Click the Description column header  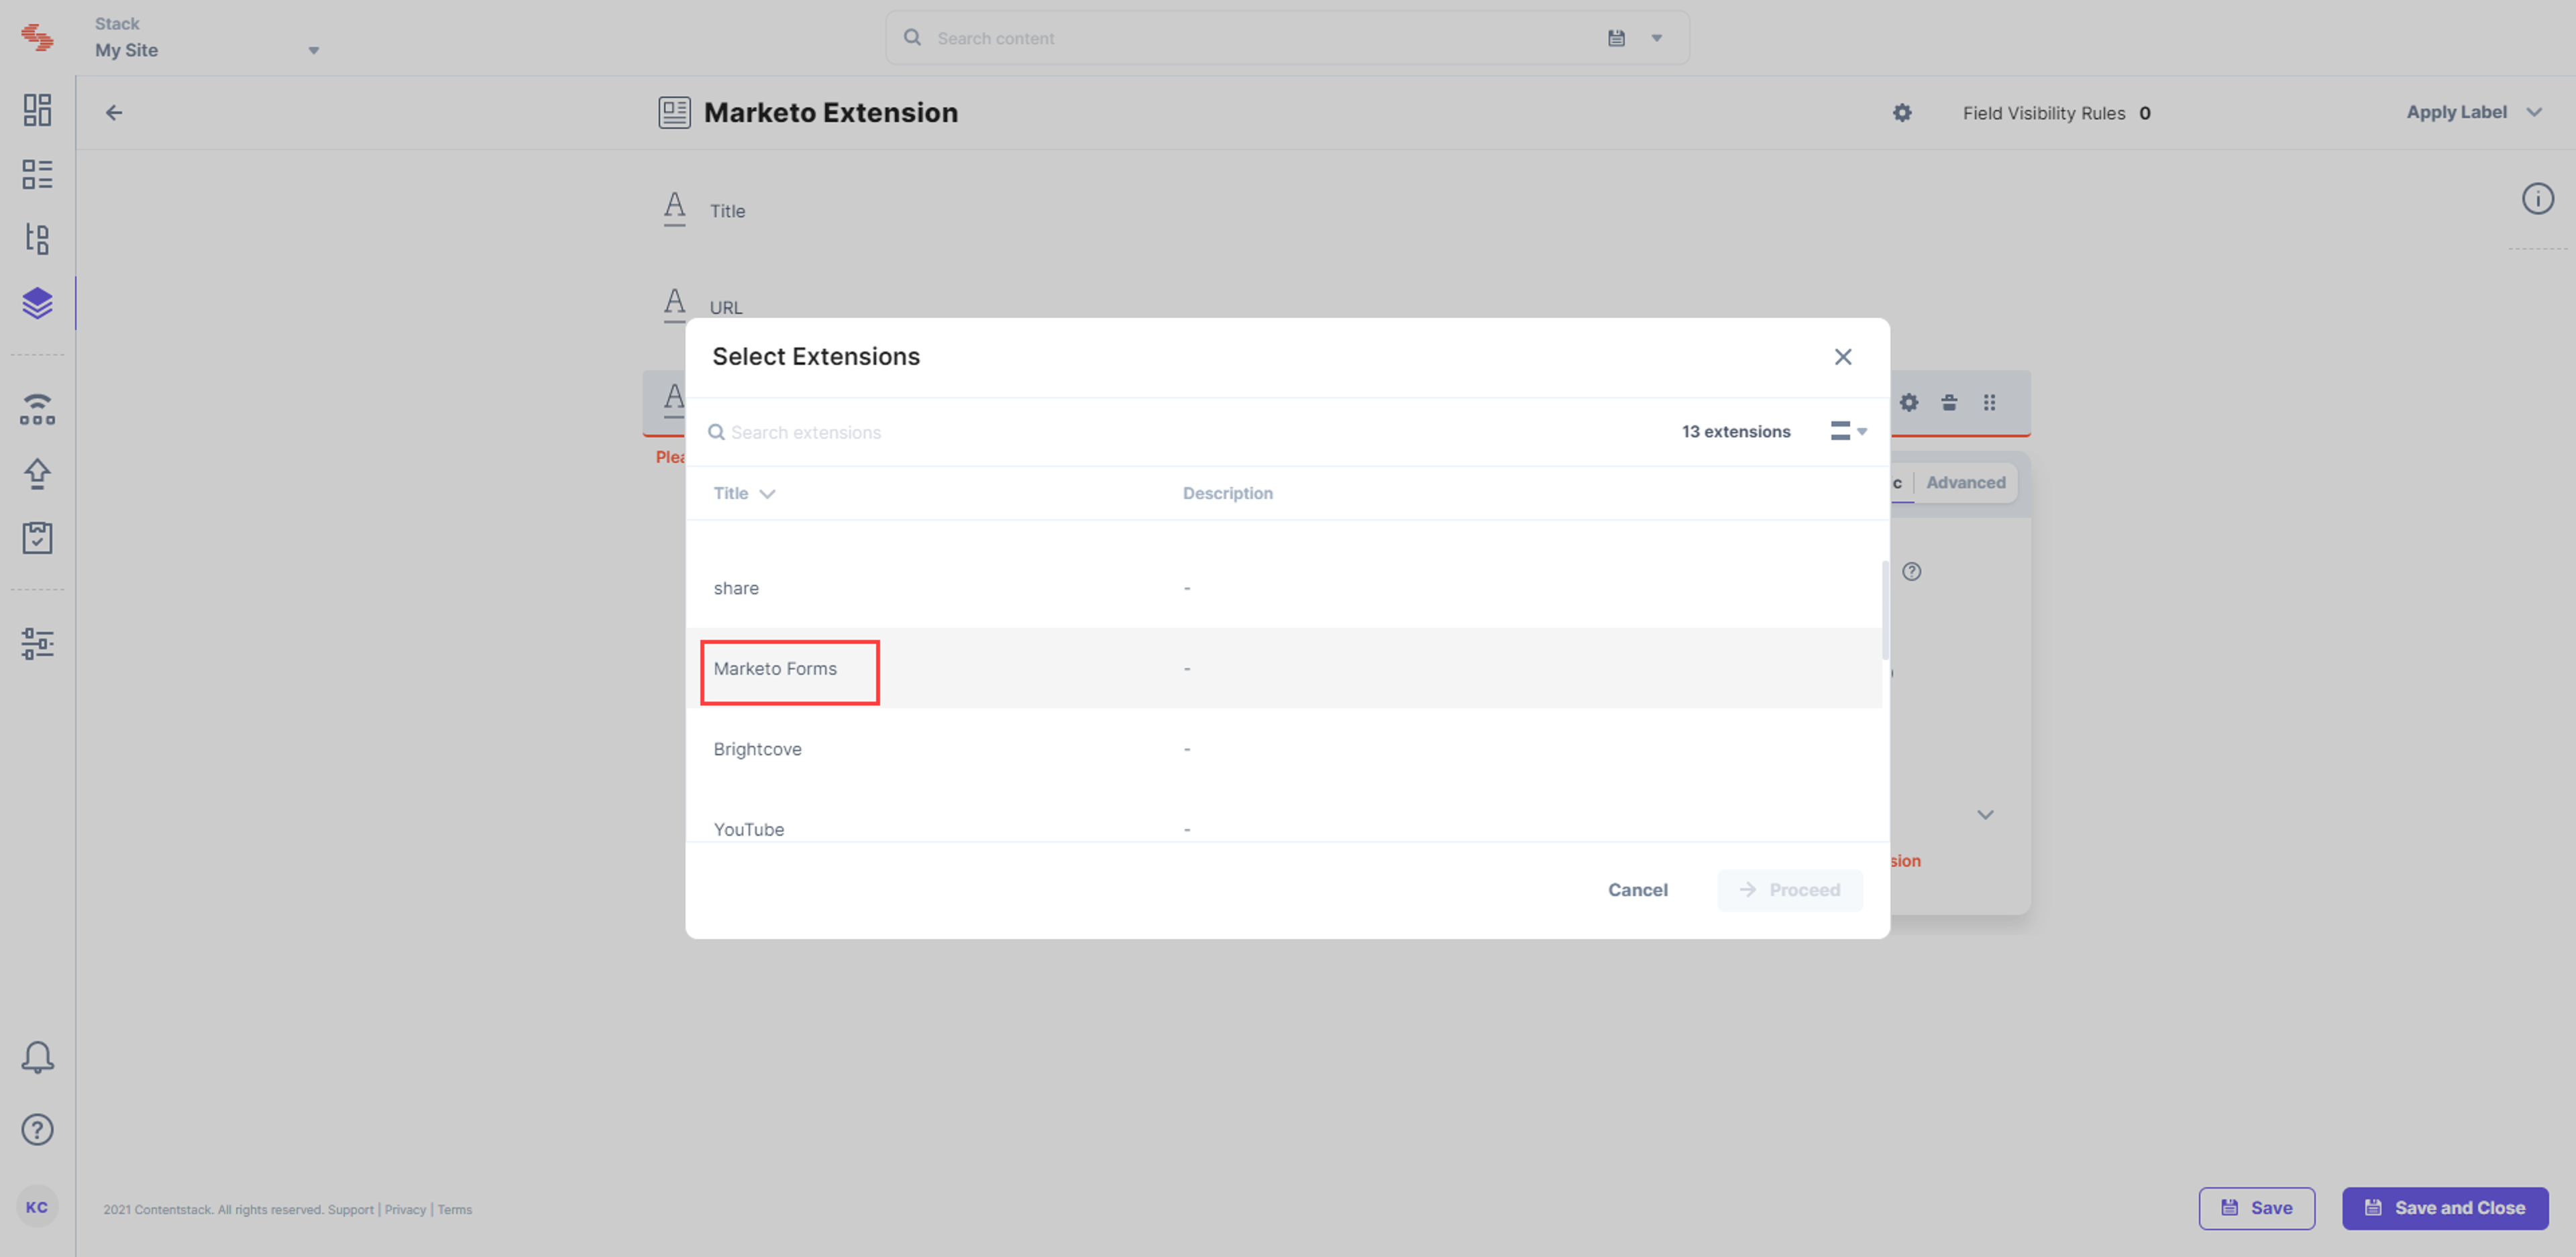(1227, 493)
